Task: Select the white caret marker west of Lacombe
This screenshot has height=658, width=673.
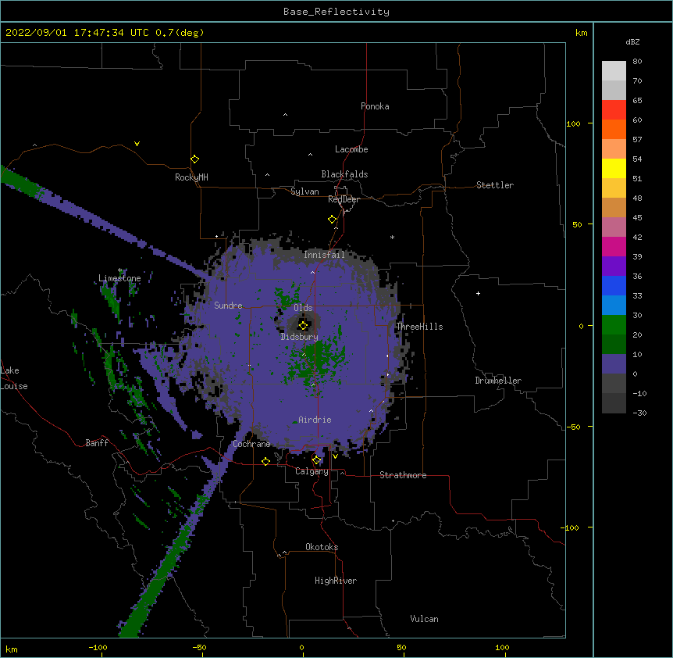Action: tap(310, 155)
